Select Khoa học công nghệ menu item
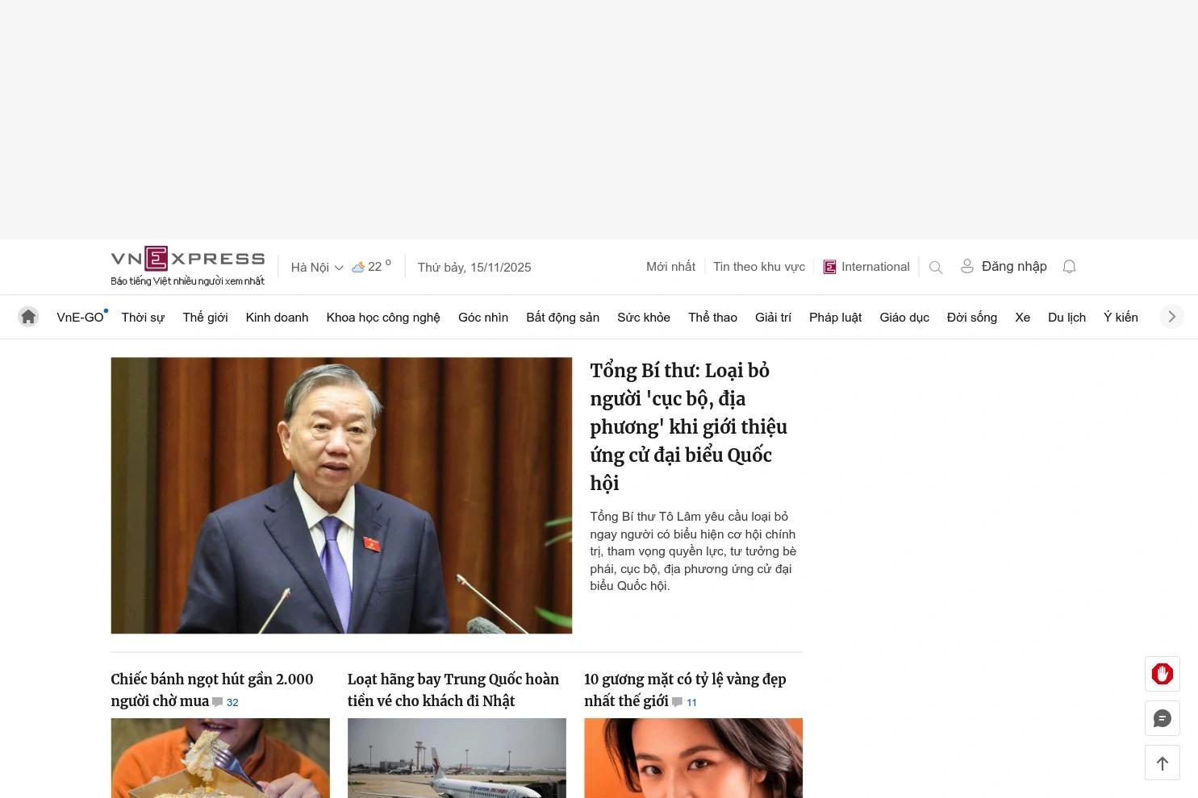This screenshot has width=1198, height=798. pos(382,318)
